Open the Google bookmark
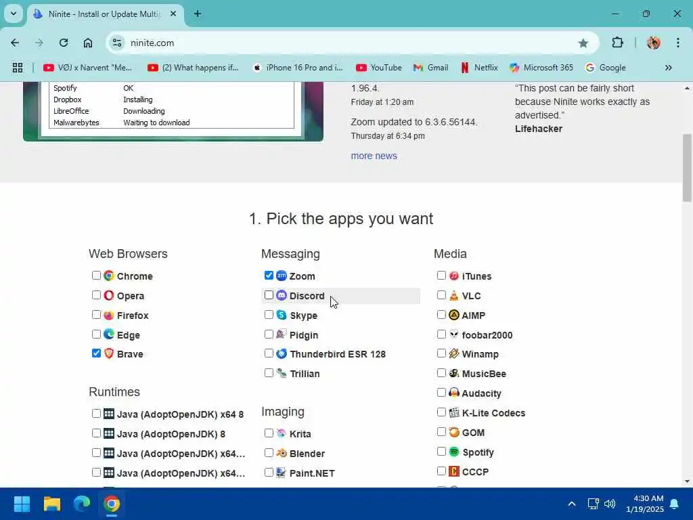This screenshot has height=520, width=693. tap(606, 68)
